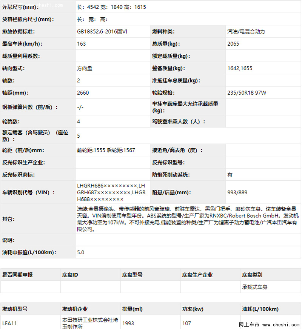Select the top speed value 163
This screenshot has height=329, width=302.
tap(82, 44)
